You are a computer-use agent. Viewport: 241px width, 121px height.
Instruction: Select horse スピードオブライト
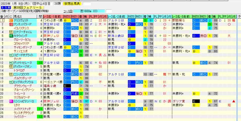pos(25,55)
